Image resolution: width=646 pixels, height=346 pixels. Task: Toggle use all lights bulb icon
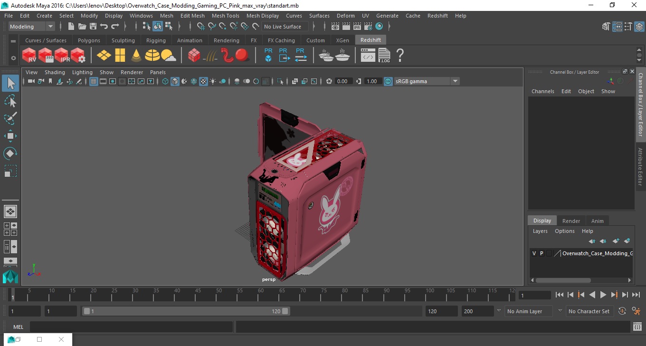(213, 81)
